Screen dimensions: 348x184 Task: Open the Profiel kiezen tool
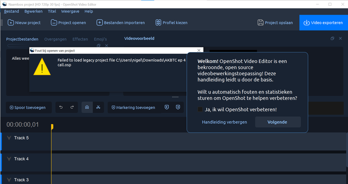point(171,23)
